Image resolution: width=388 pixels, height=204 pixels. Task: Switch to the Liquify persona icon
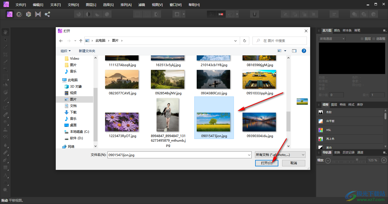click(x=19, y=14)
